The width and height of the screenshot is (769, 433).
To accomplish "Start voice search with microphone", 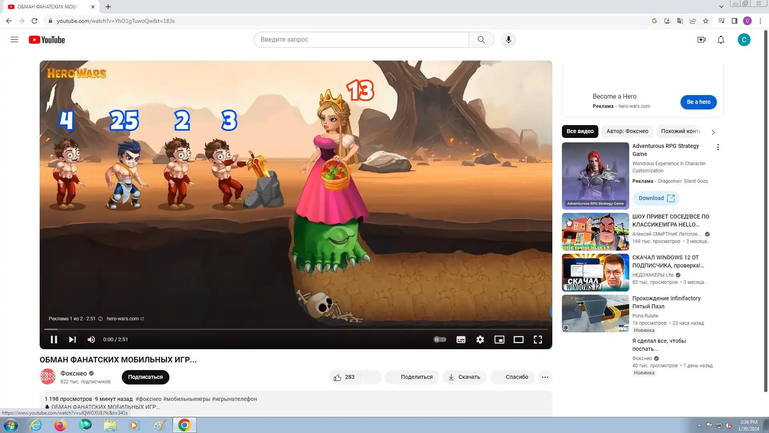I will coord(508,40).
